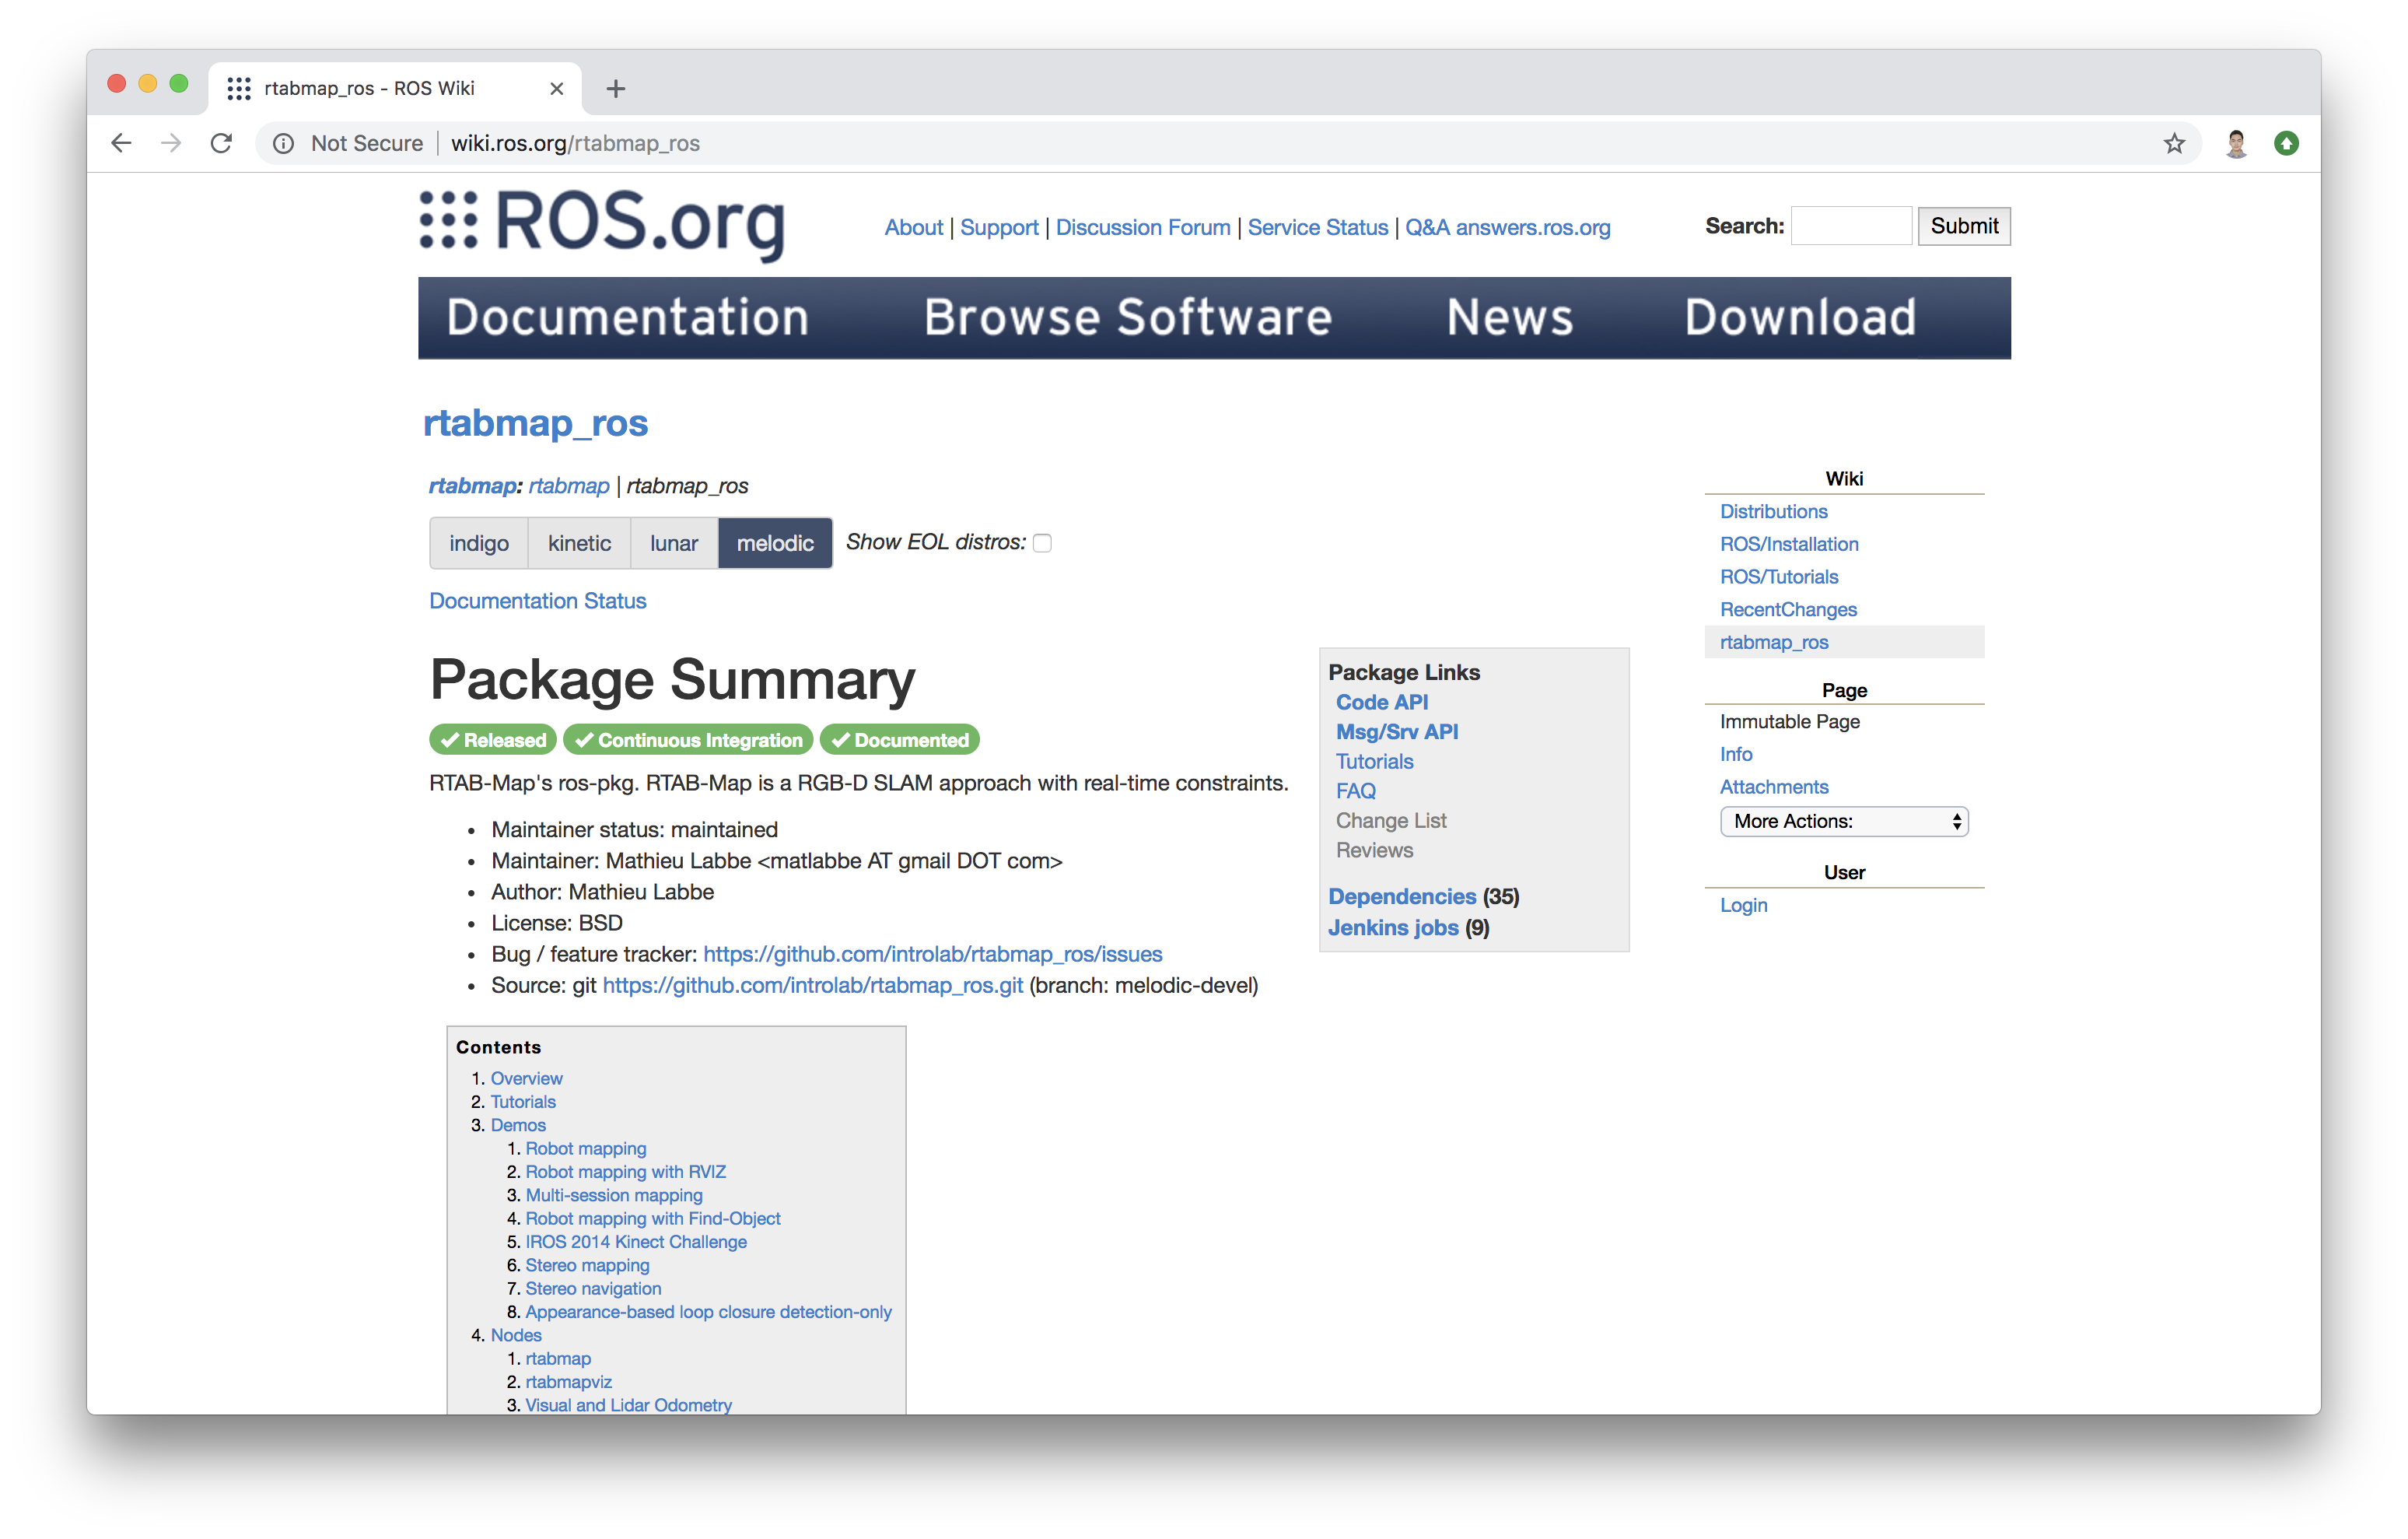Viewport: 2408px width, 1539px height.
Task: Open the bold italic rtabmap stack link
Action: [473, 486]
